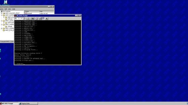The width and height of the screenshot is (188, 105).
Task: Select the AppEvents key
Action: (11, 17)
